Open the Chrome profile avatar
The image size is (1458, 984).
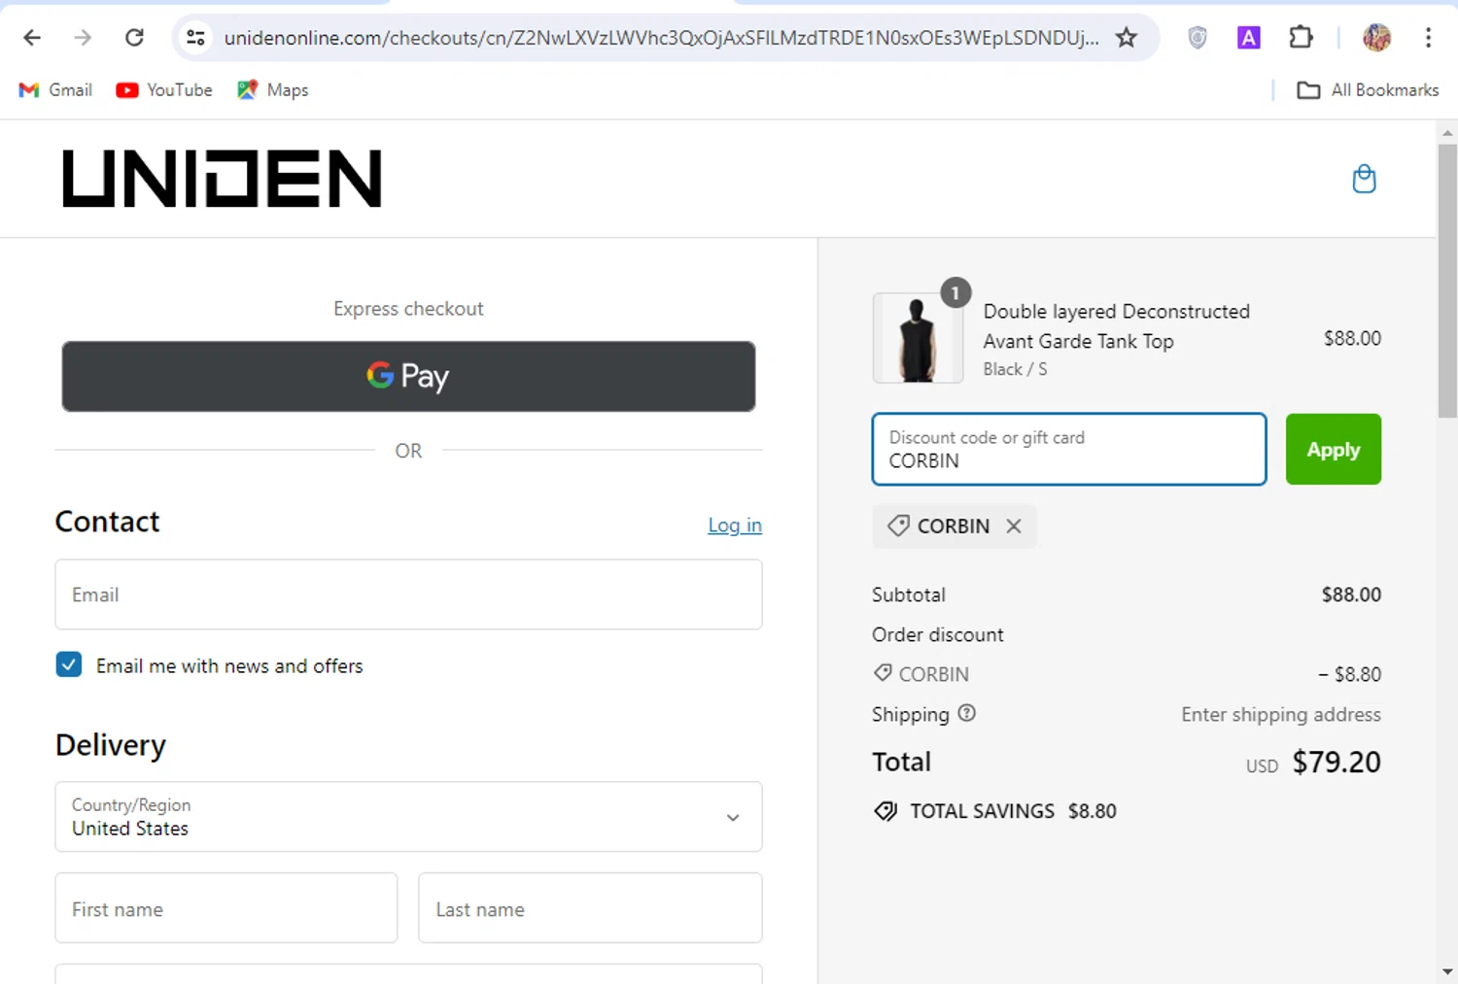point(1376,38)
